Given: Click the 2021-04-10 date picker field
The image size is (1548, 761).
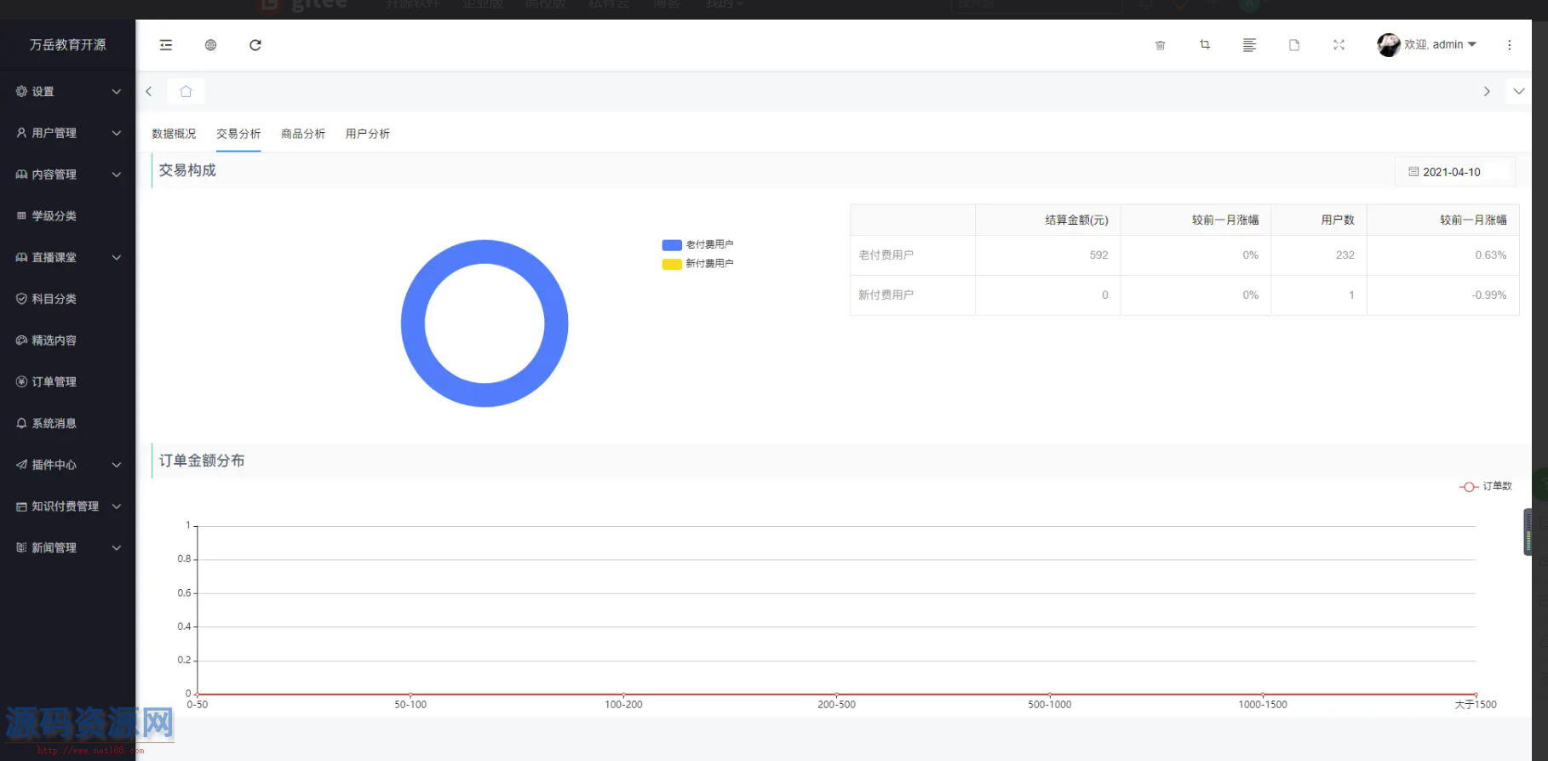Looking at the screenshot, I should tap(1453, 172).
